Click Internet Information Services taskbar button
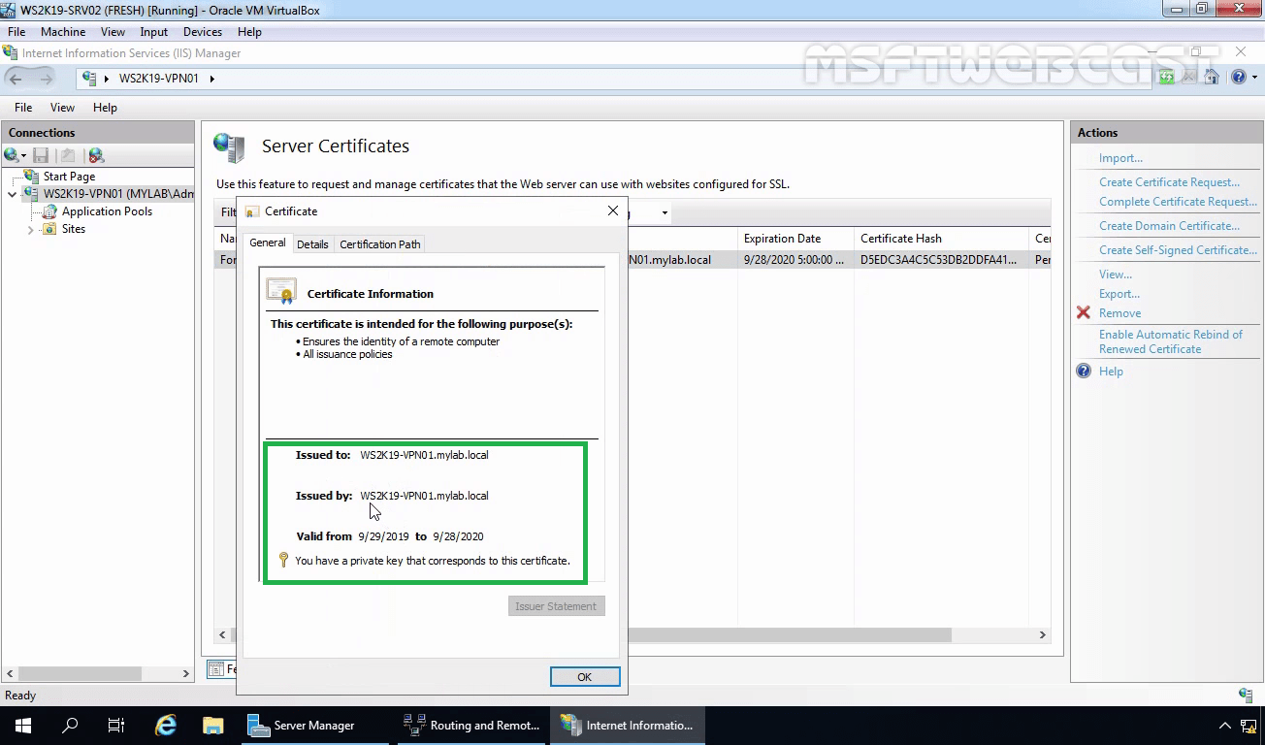 tap(629, 725)
